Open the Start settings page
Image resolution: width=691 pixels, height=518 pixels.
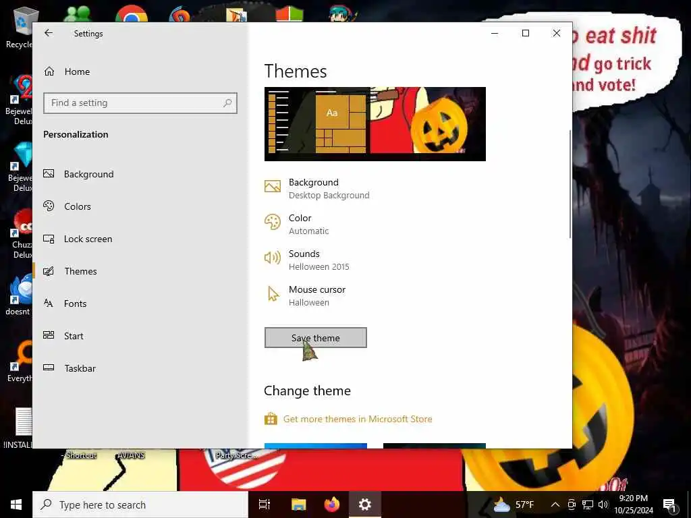[63, 336]
